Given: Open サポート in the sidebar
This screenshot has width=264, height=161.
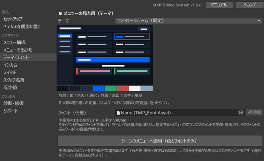Looking at the screenshot, I should click(11, 111).
